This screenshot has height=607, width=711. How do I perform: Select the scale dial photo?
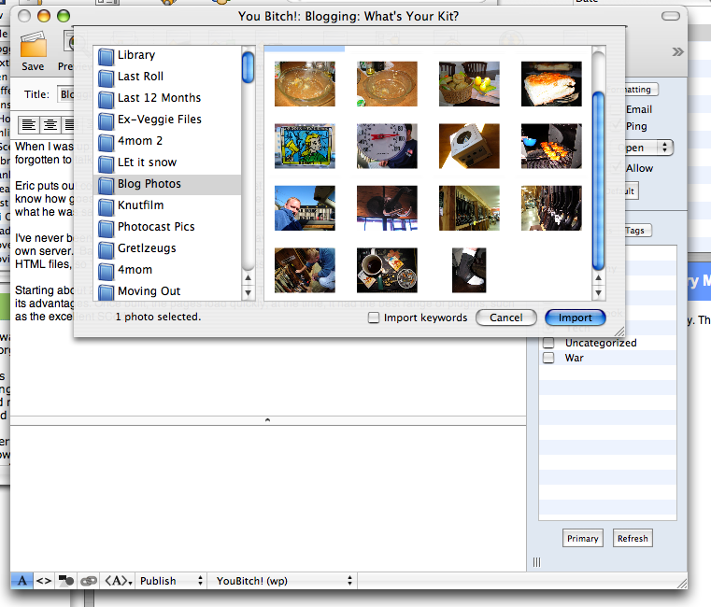[387, 146]
